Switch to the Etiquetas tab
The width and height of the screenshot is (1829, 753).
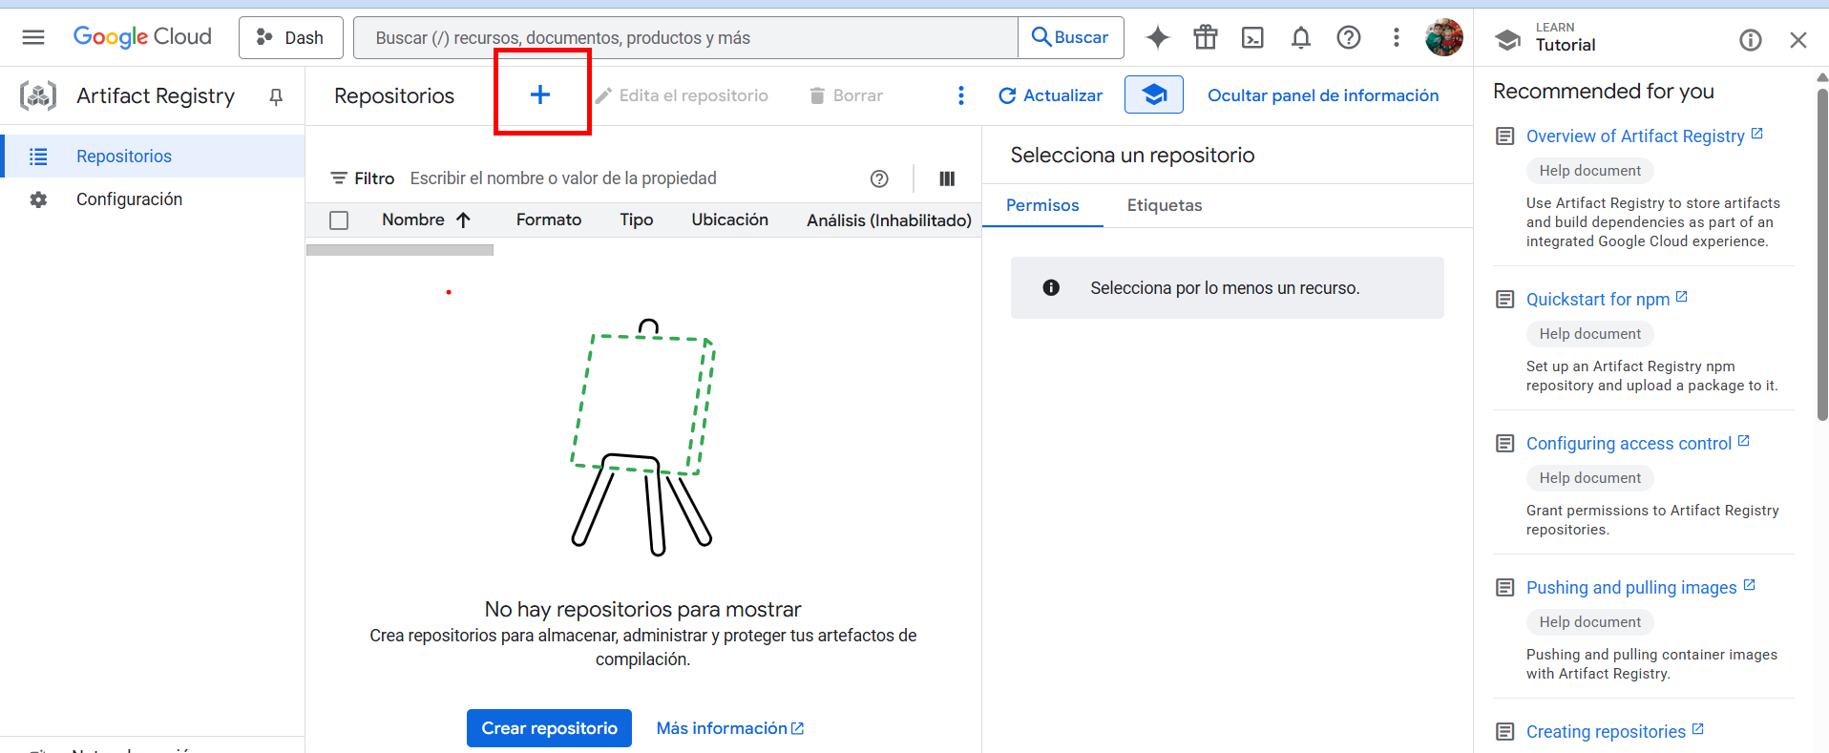tap(1165, 205)
